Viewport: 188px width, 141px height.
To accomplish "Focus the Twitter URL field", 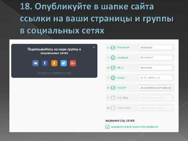I will click(x=156, y=78).
